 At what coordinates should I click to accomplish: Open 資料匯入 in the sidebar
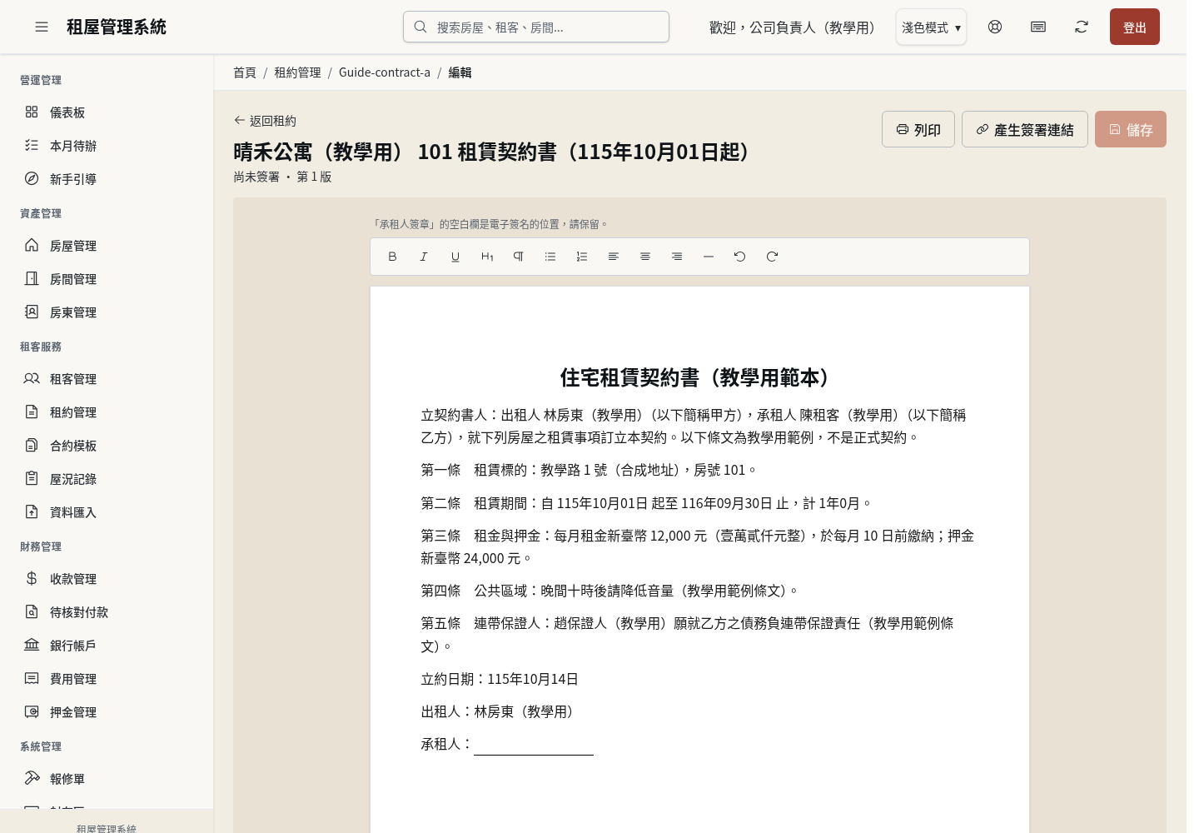pyautogui.click(x=107, y=512)
